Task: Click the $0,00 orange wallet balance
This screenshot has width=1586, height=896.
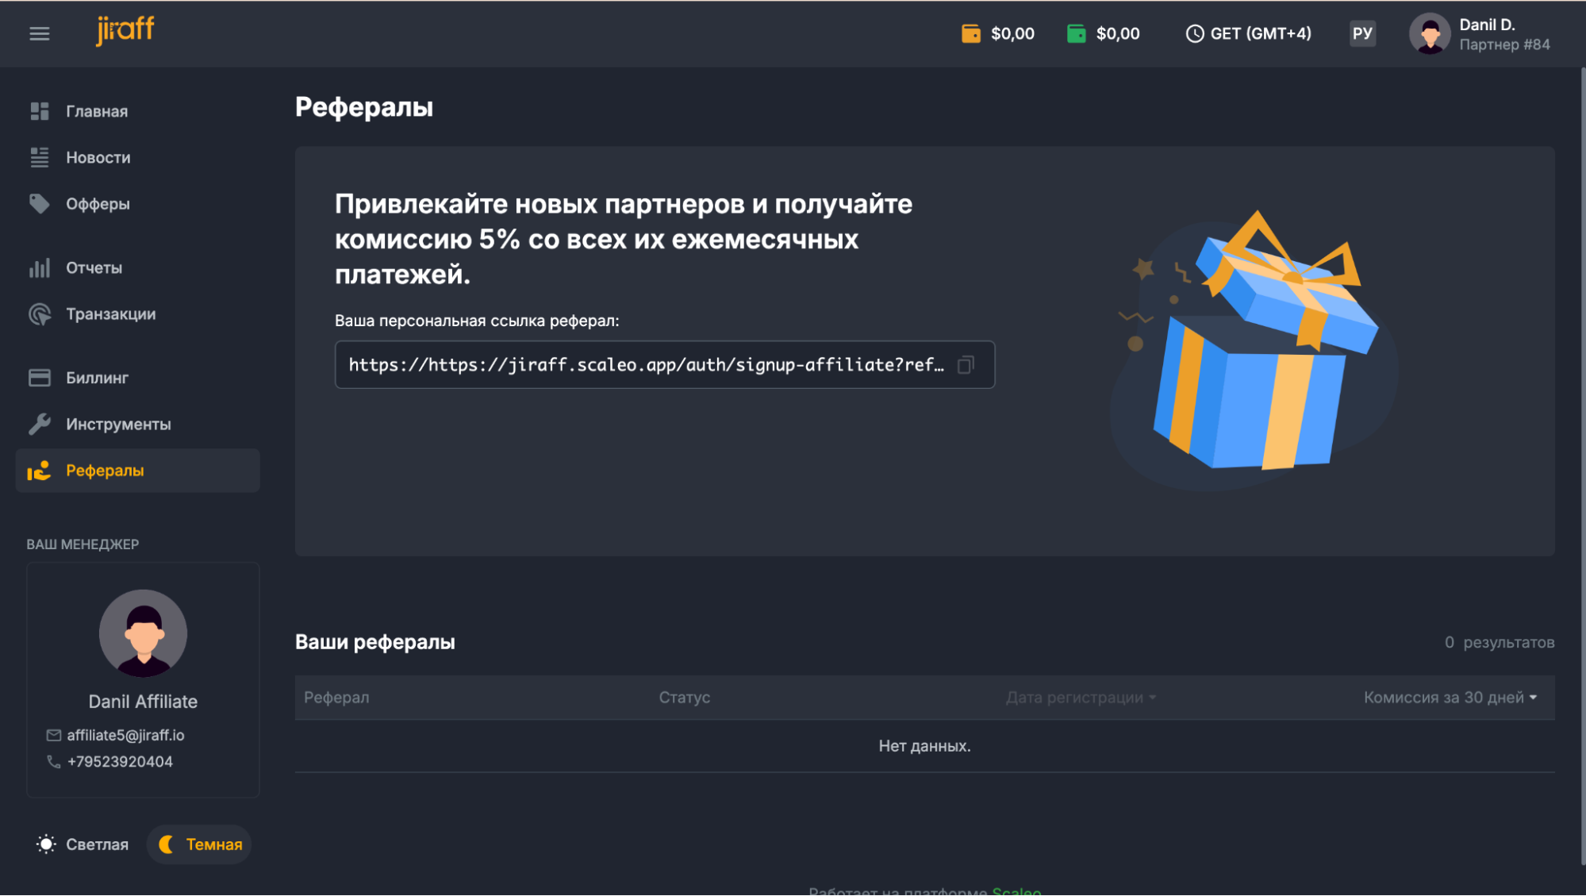Action: pyautogui.click(x=1012, y=34)
